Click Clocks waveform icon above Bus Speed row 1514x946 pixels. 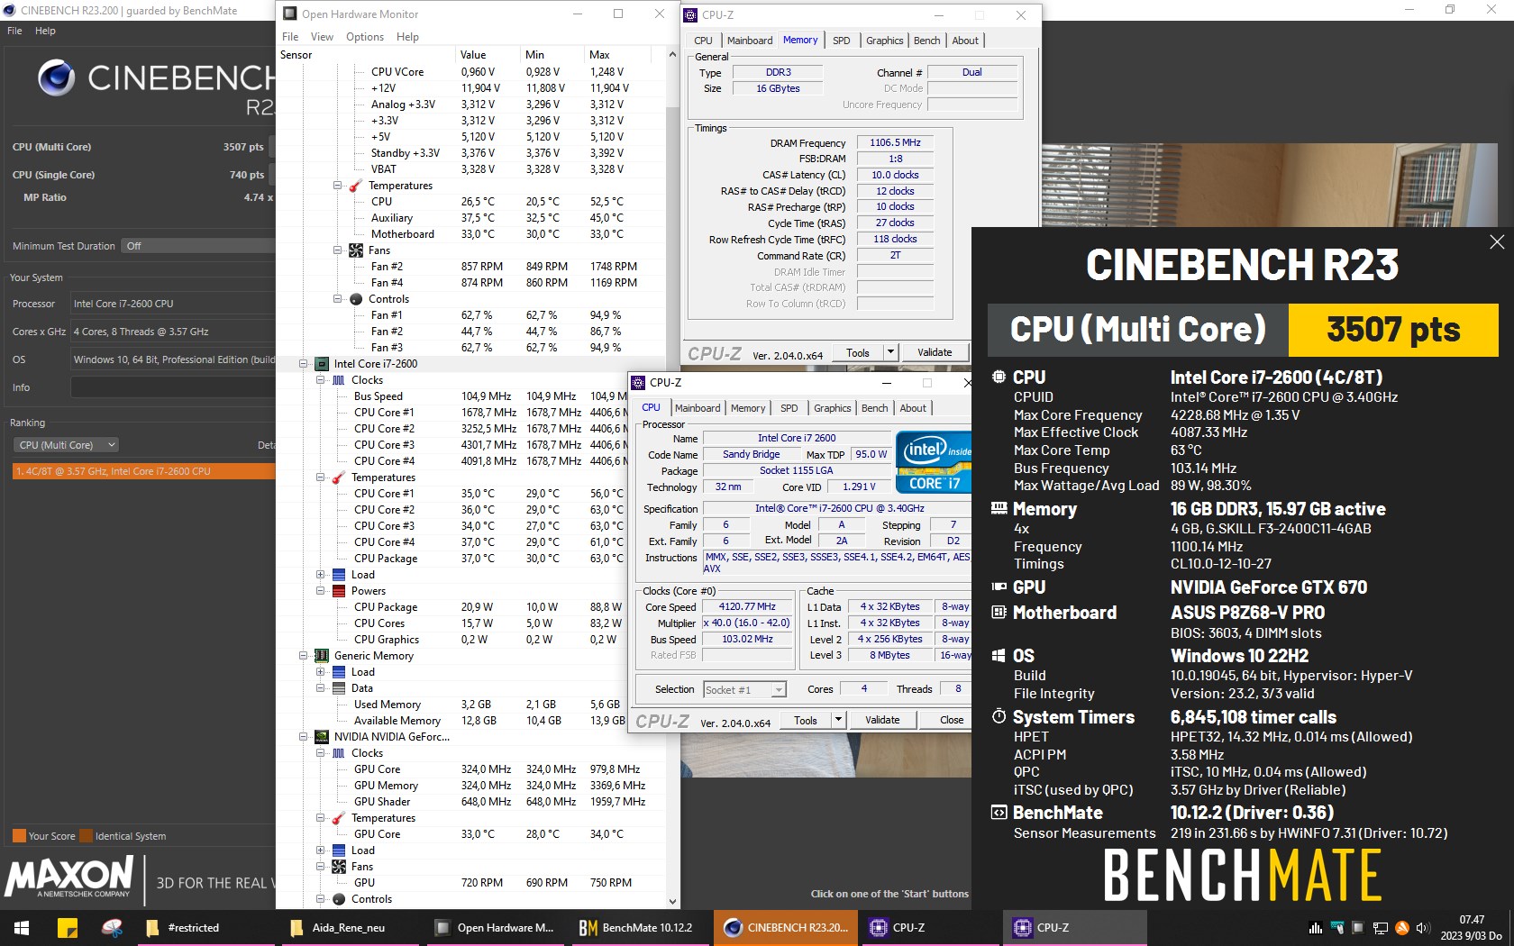[x=339, y=380]
